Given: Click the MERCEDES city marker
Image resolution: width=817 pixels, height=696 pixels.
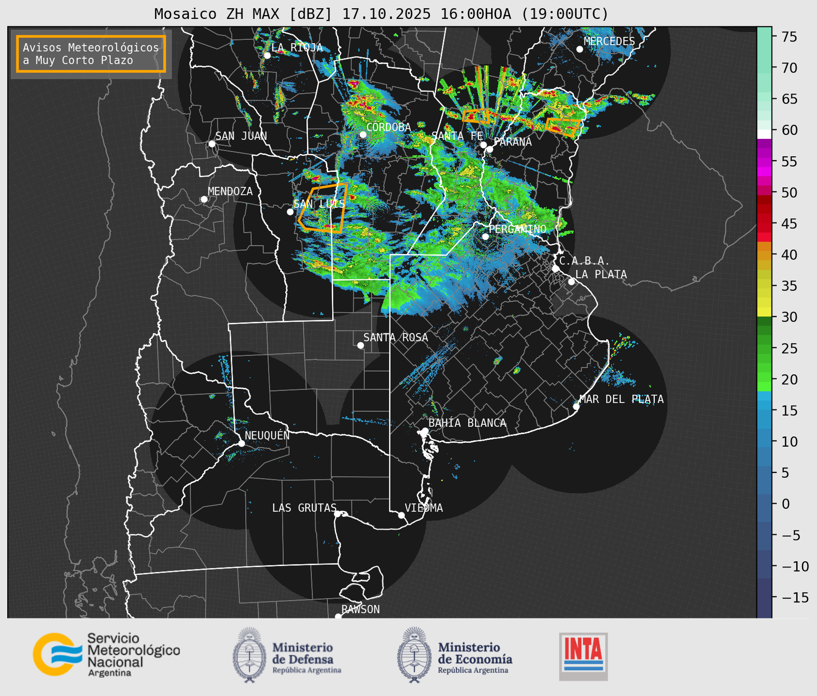Looking at the screenshot, I should (x=579, y=49).
